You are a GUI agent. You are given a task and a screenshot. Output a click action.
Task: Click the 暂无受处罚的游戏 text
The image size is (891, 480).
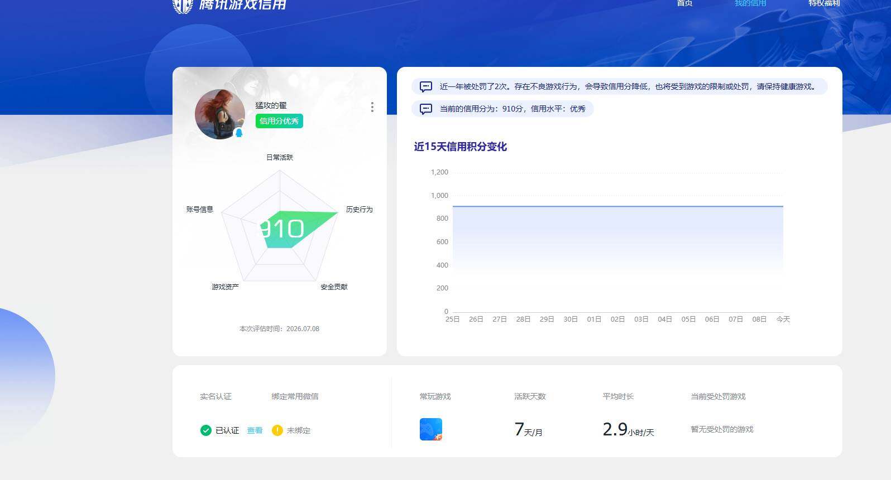[x=722, y=429]
